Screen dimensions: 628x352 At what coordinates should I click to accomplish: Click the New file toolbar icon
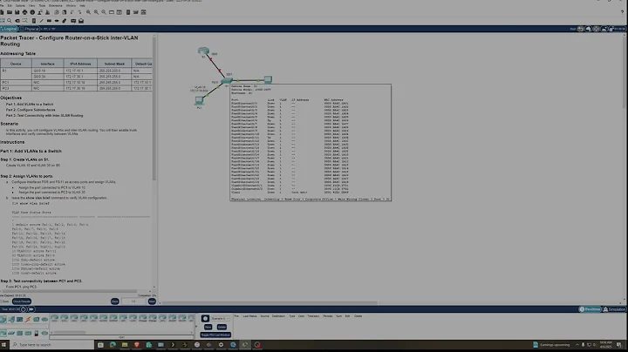click(3, 12)
